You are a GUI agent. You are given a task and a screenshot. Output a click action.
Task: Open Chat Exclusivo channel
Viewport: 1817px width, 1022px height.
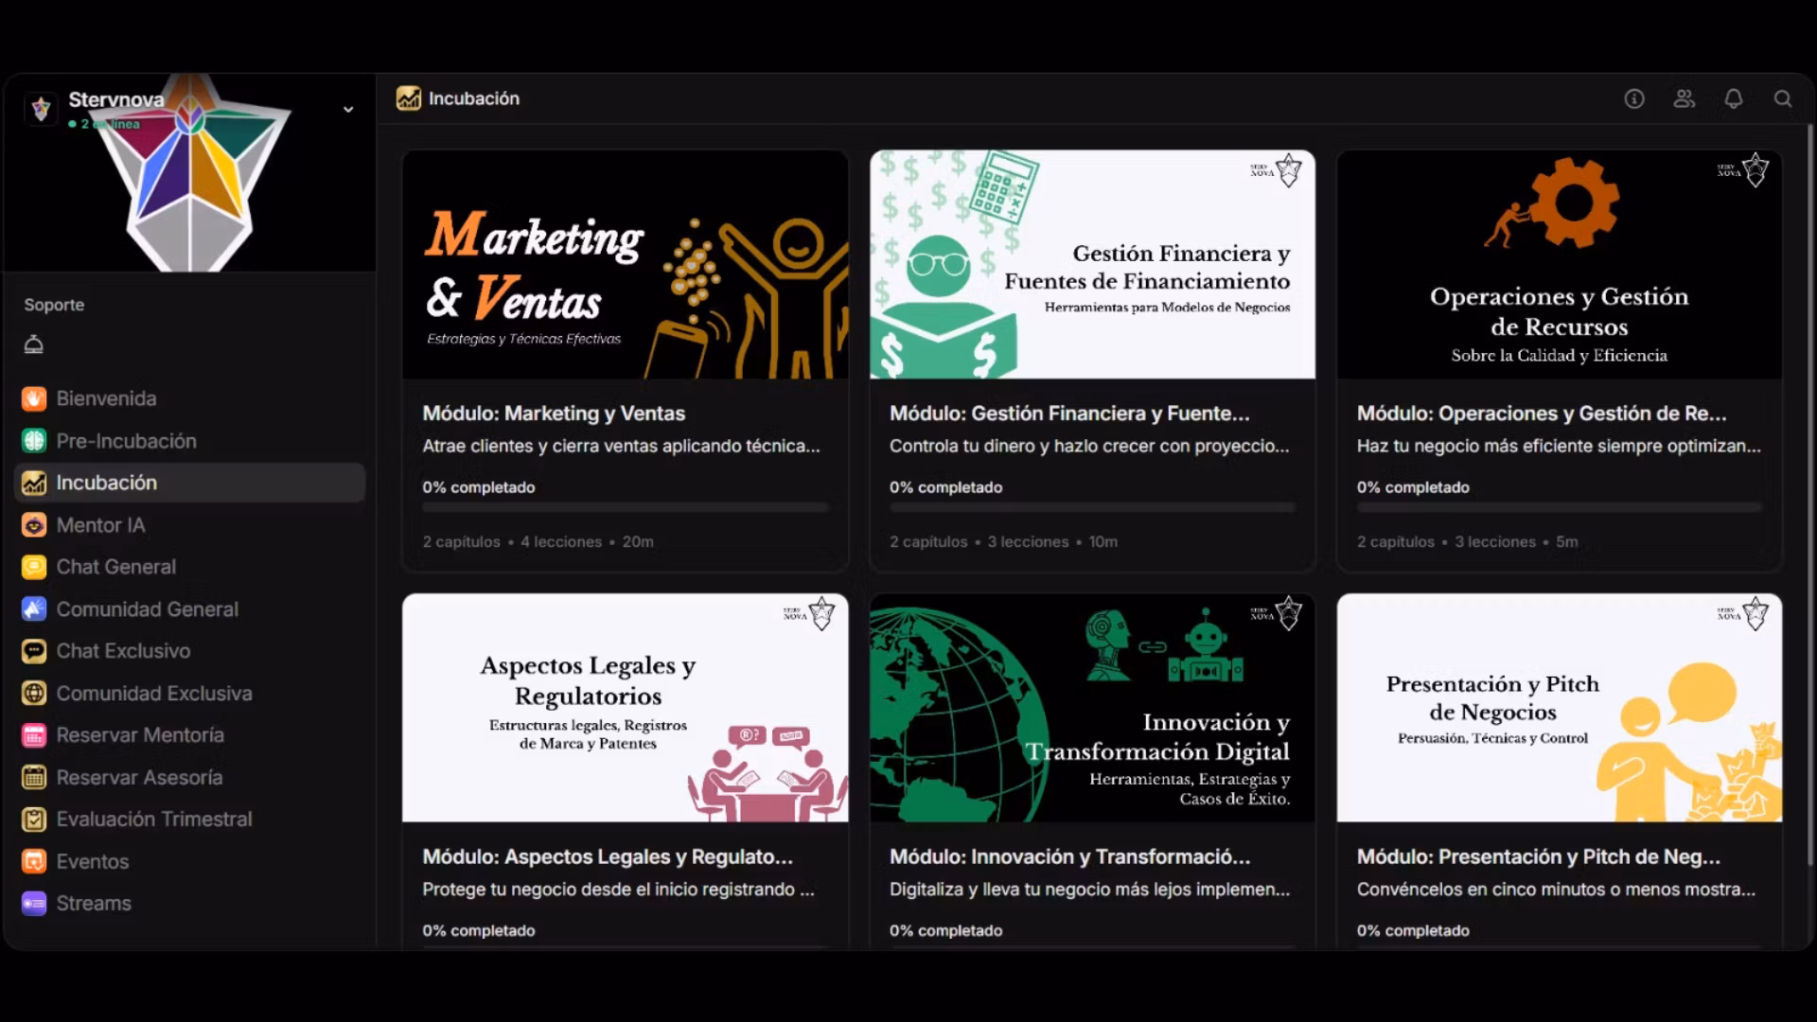pyautogui.click(x=189, y=651)
